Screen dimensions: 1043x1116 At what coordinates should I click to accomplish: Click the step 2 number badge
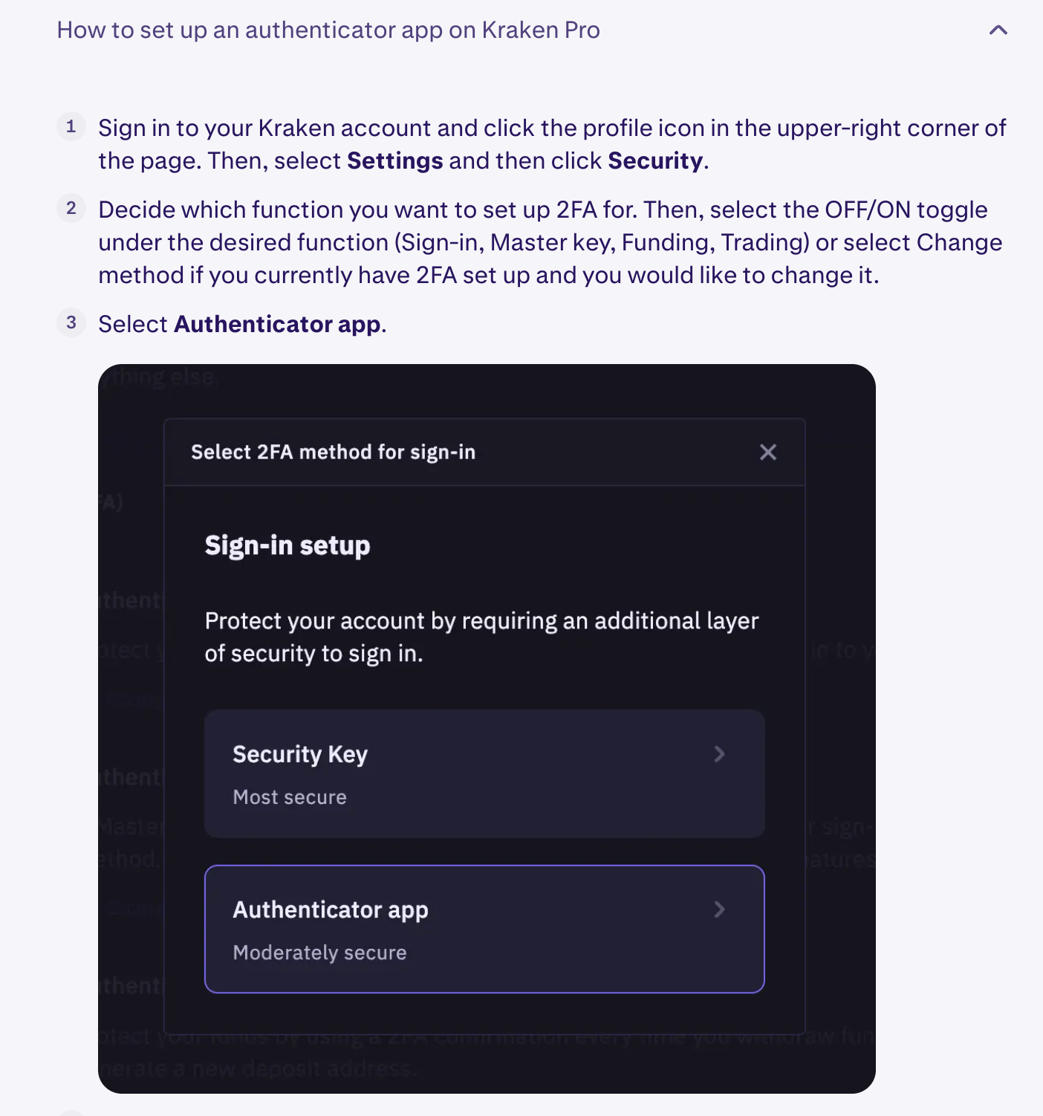pos(71,208)
